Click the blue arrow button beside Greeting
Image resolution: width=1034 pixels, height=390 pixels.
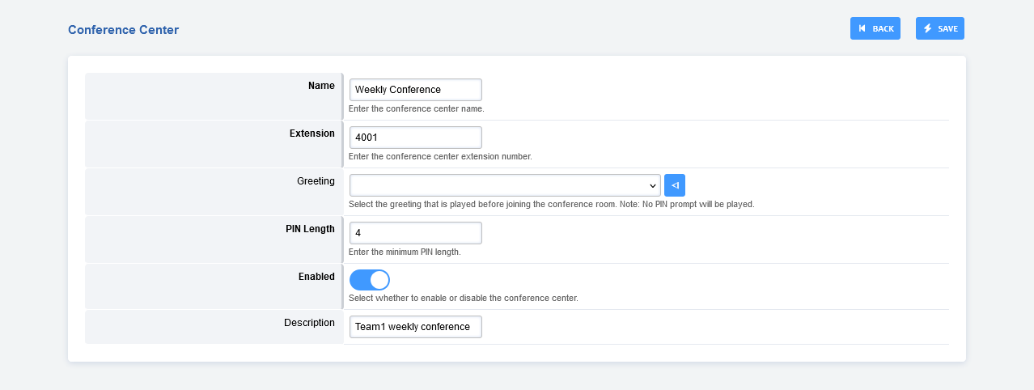674,185
